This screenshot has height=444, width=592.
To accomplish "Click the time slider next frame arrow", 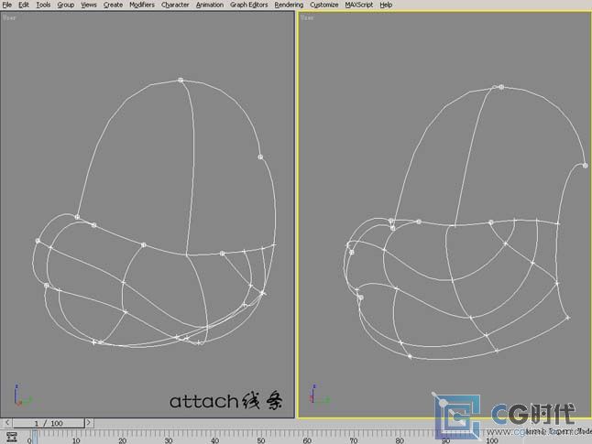I will (x=89, y=423).
